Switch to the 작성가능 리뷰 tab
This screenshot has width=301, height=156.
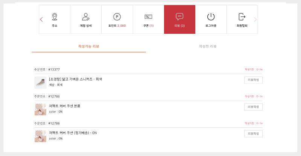[89, 46]
